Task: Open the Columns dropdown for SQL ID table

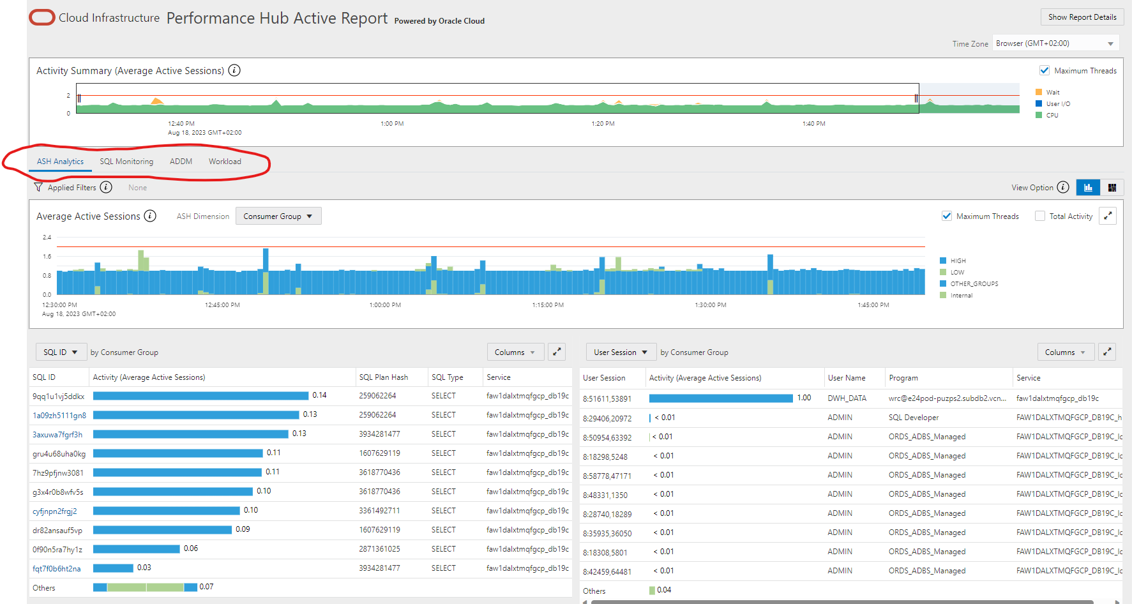Action: point(515,352)
